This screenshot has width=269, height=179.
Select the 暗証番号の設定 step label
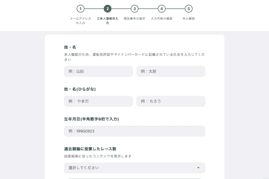click(x=135, y=18)
